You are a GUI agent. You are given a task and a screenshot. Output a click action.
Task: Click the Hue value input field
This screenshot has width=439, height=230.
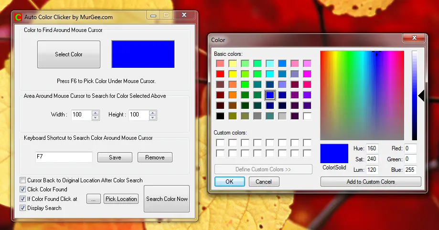tap(372, 149)
